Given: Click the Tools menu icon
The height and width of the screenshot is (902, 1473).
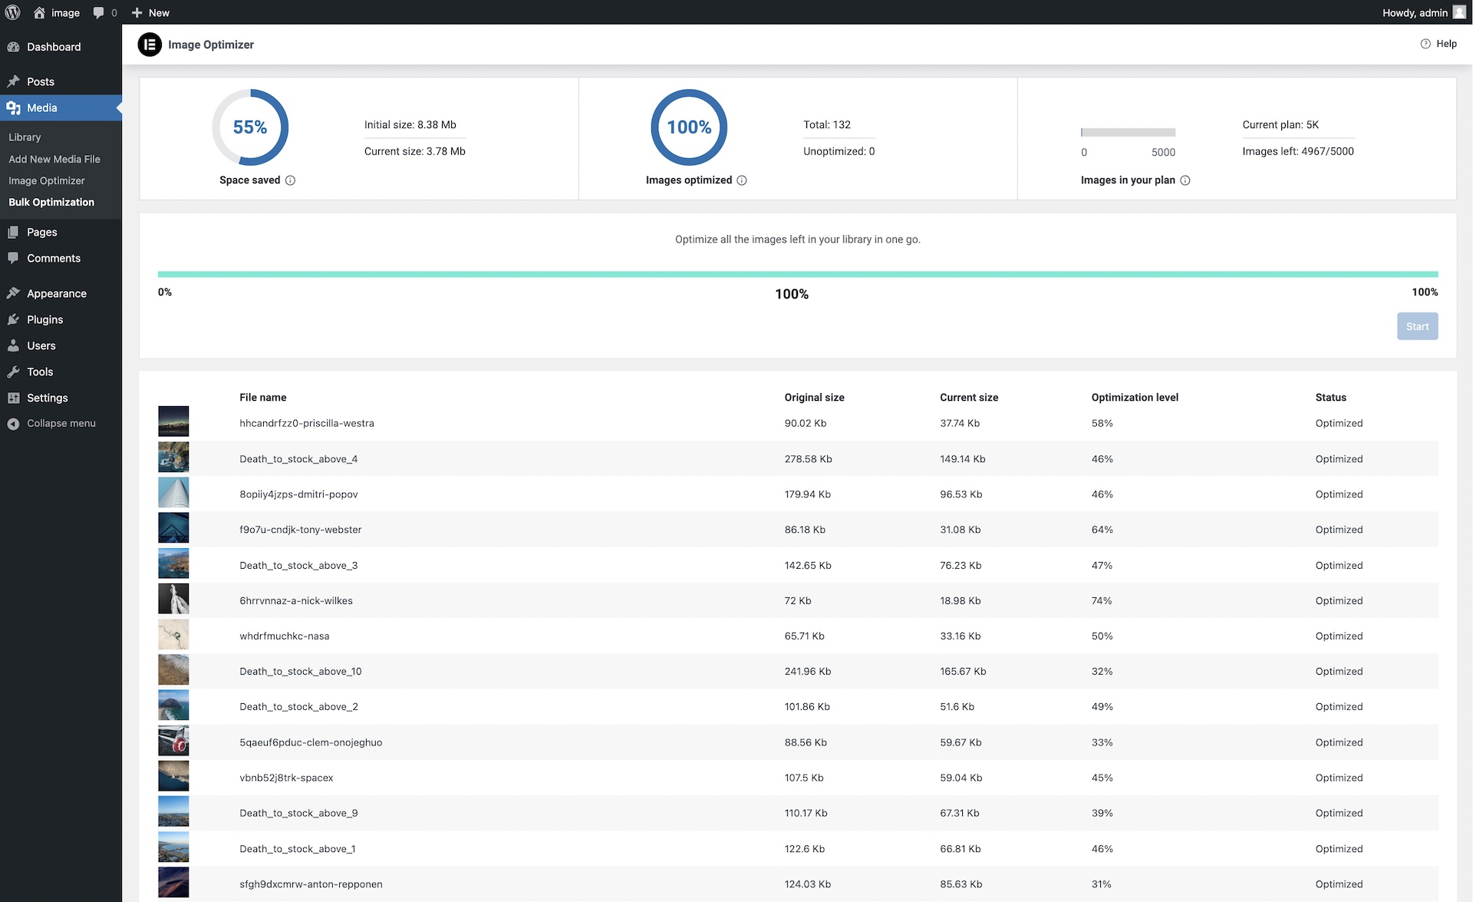Looking at the screenshot, I should pos(12,371).
